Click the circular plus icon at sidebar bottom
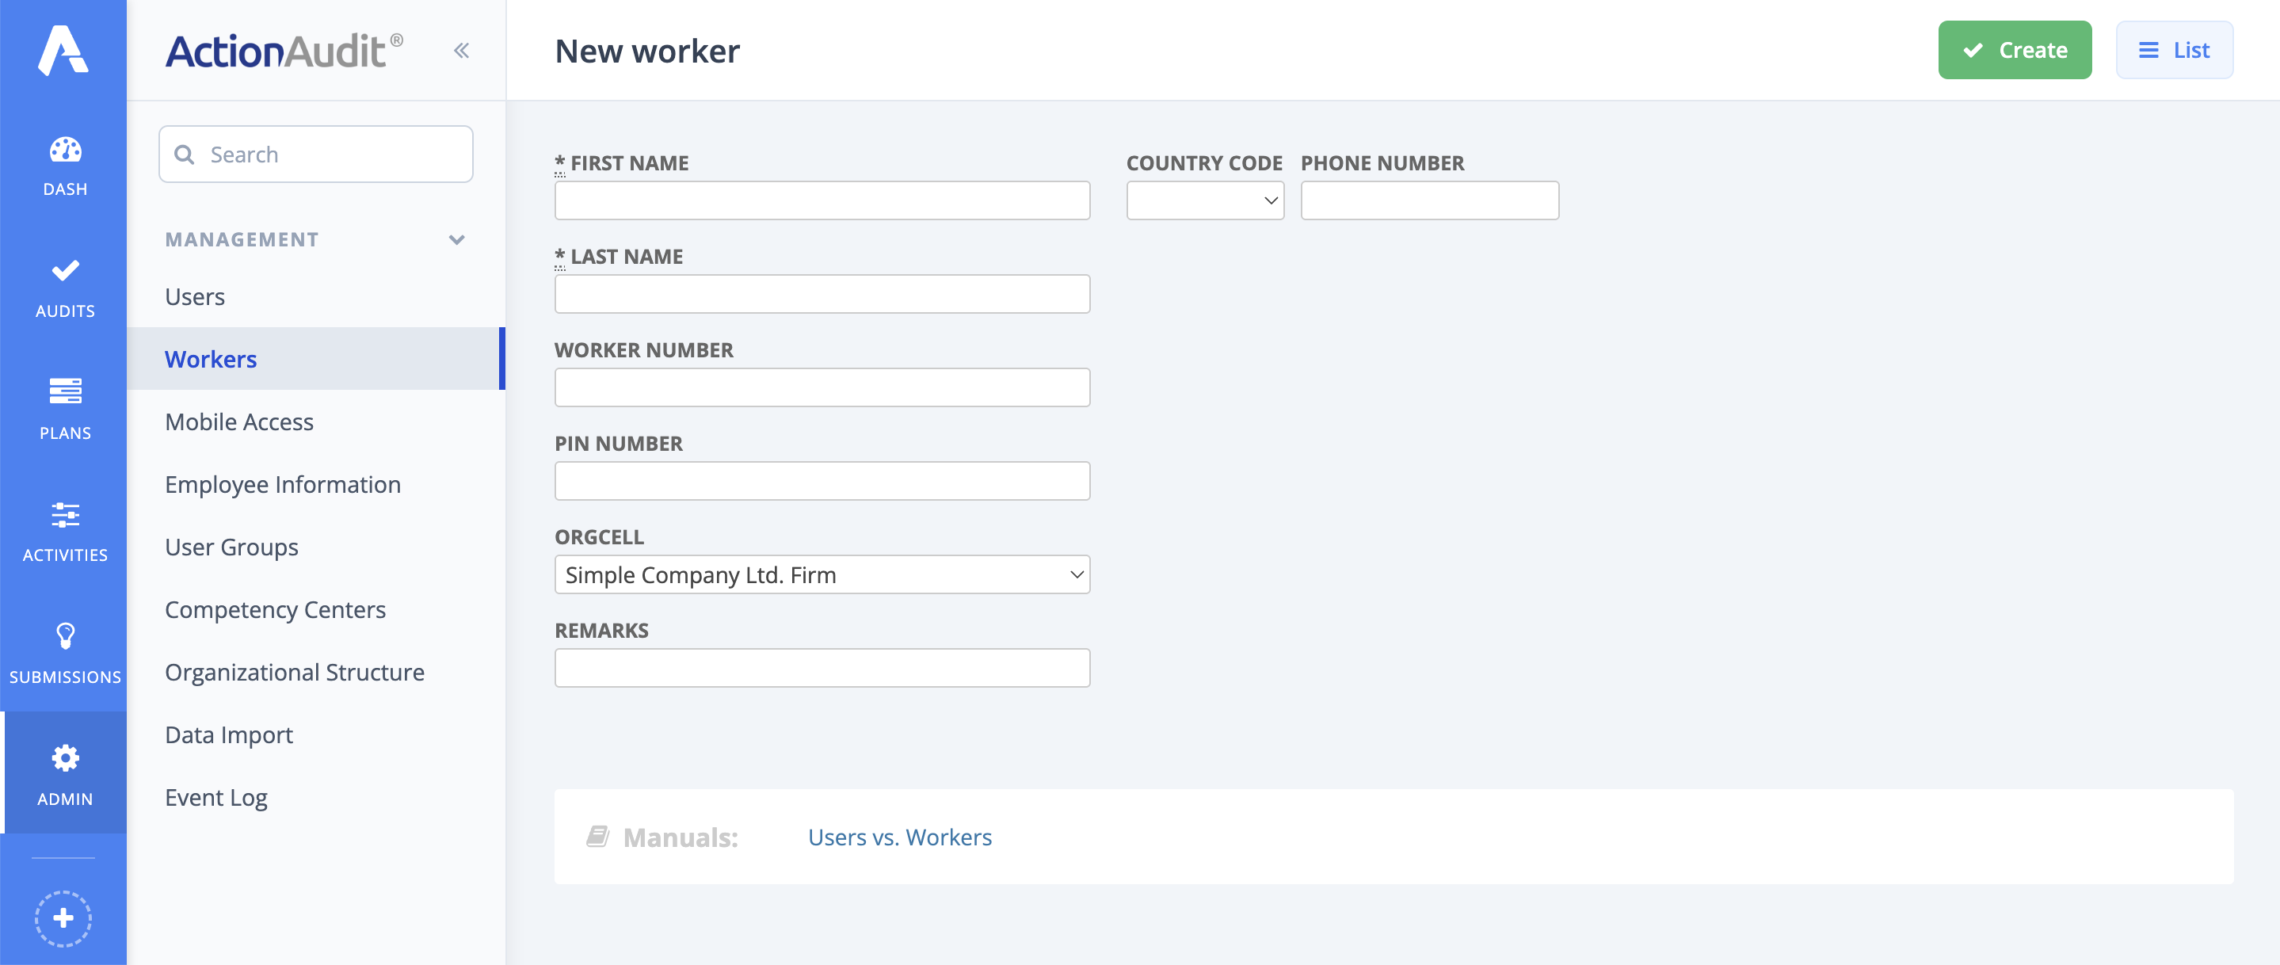The width and height of the screenshot is (2280, 965). 63,918
